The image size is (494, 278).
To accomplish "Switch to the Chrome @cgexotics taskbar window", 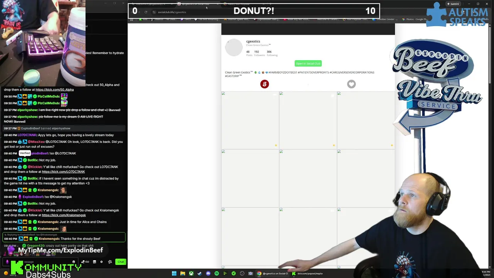I will pyautogui.click(x=272, y=273).
